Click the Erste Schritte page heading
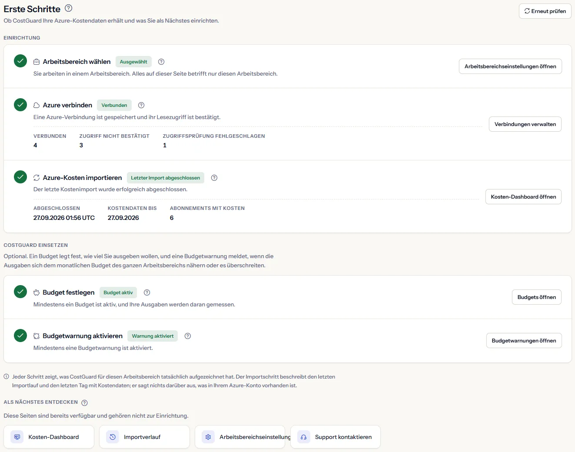Image resolution: width=575 pixels, height=452 pixels. tap(32, 9)
